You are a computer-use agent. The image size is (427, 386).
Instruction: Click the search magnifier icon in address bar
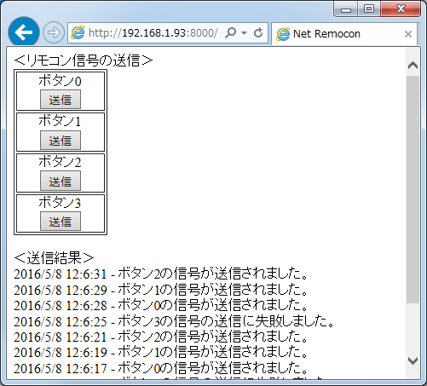[230, 32]
